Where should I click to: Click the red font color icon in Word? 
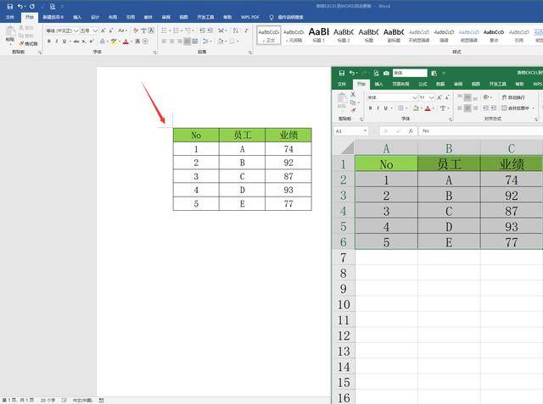click(126, 41)
